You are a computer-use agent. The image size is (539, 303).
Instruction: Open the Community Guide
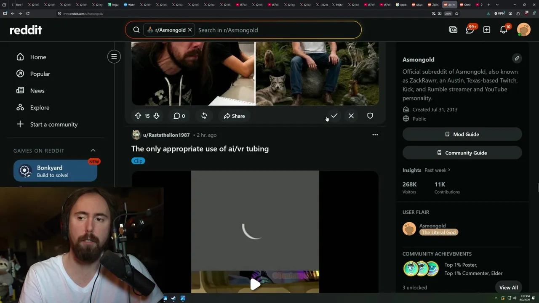(x=462, y=153)
